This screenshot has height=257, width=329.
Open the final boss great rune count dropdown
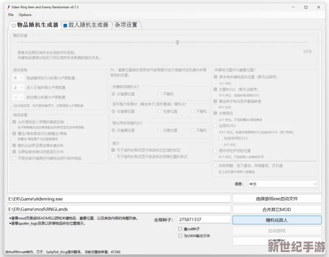(18, 78)
